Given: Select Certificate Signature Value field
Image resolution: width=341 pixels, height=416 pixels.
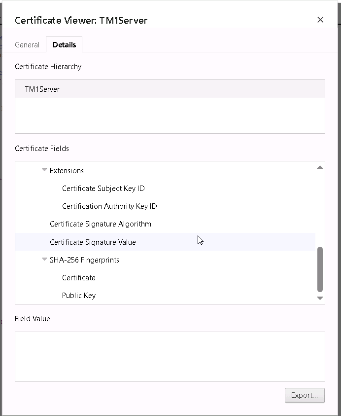Looking at the screenshot, I should click(93, 242).
